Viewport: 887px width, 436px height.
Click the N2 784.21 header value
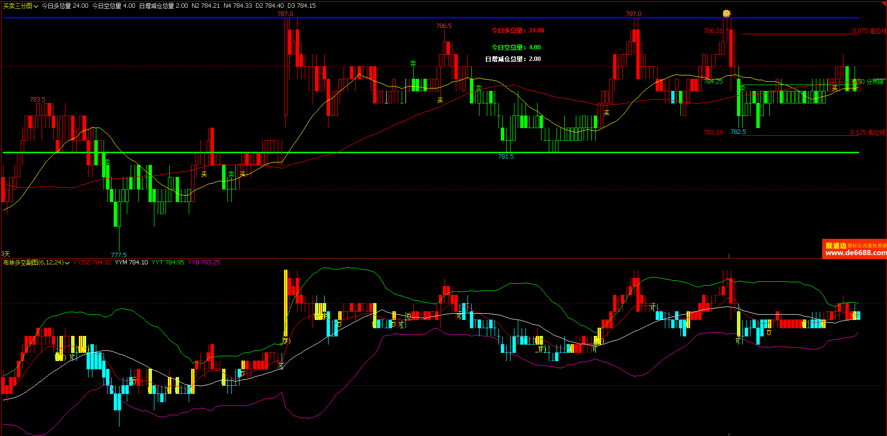point(206,6)
